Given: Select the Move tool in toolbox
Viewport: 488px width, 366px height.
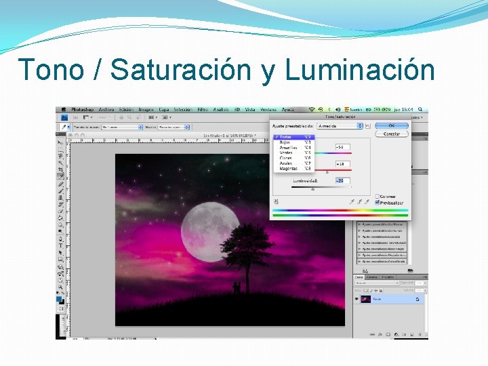Looking at the screenshot, I should [x=60, y=142].
